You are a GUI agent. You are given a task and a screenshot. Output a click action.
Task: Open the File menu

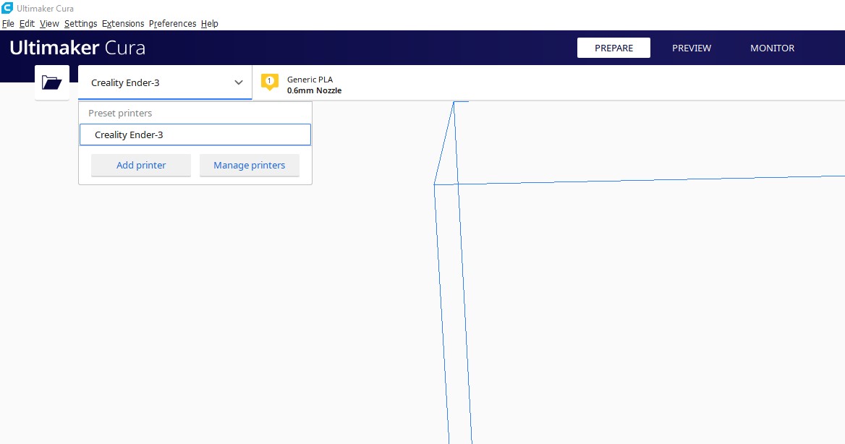(8, 24)
